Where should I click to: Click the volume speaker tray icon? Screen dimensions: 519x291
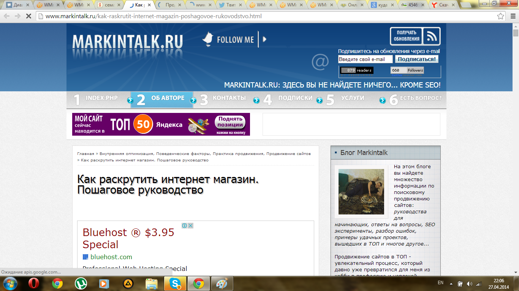tap(470, 283)
